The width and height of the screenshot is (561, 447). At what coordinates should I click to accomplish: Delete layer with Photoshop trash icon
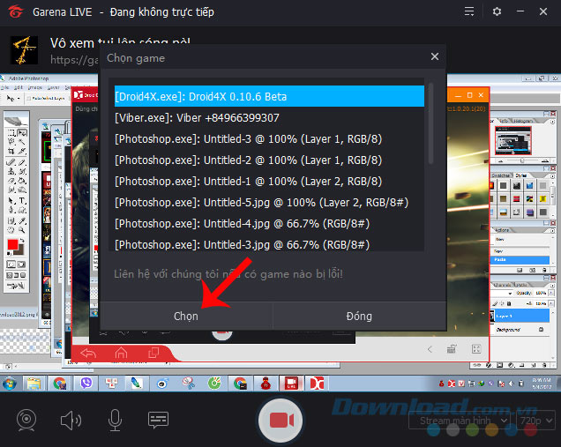coord(544,365)
